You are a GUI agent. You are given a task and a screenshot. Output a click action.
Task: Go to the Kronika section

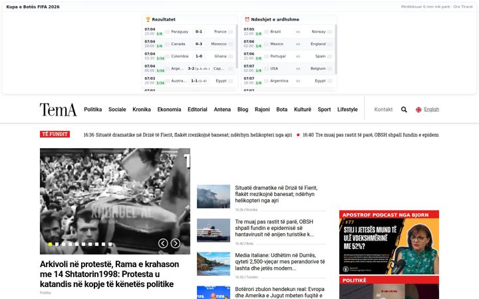[142, 110]
